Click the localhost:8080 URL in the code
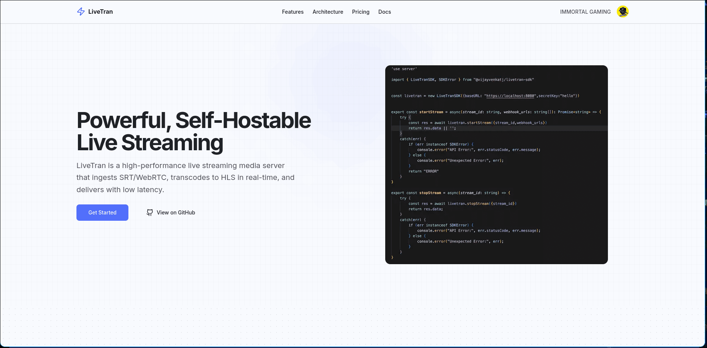Image resolution: width=707 pixels, height=348 pixels. 510,96
